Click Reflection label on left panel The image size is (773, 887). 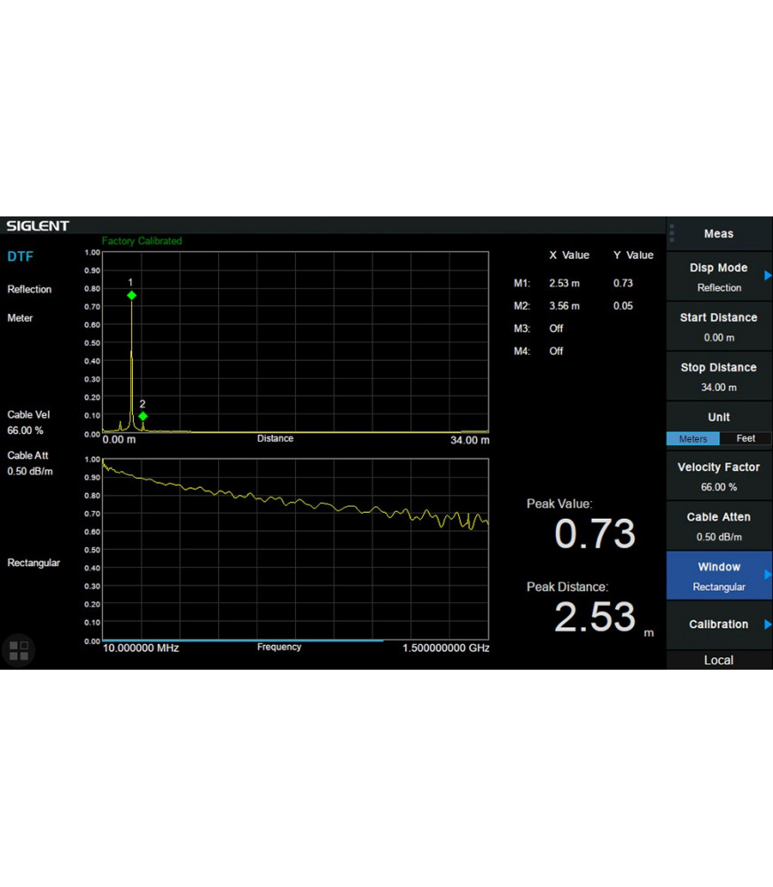pos(29,289)
